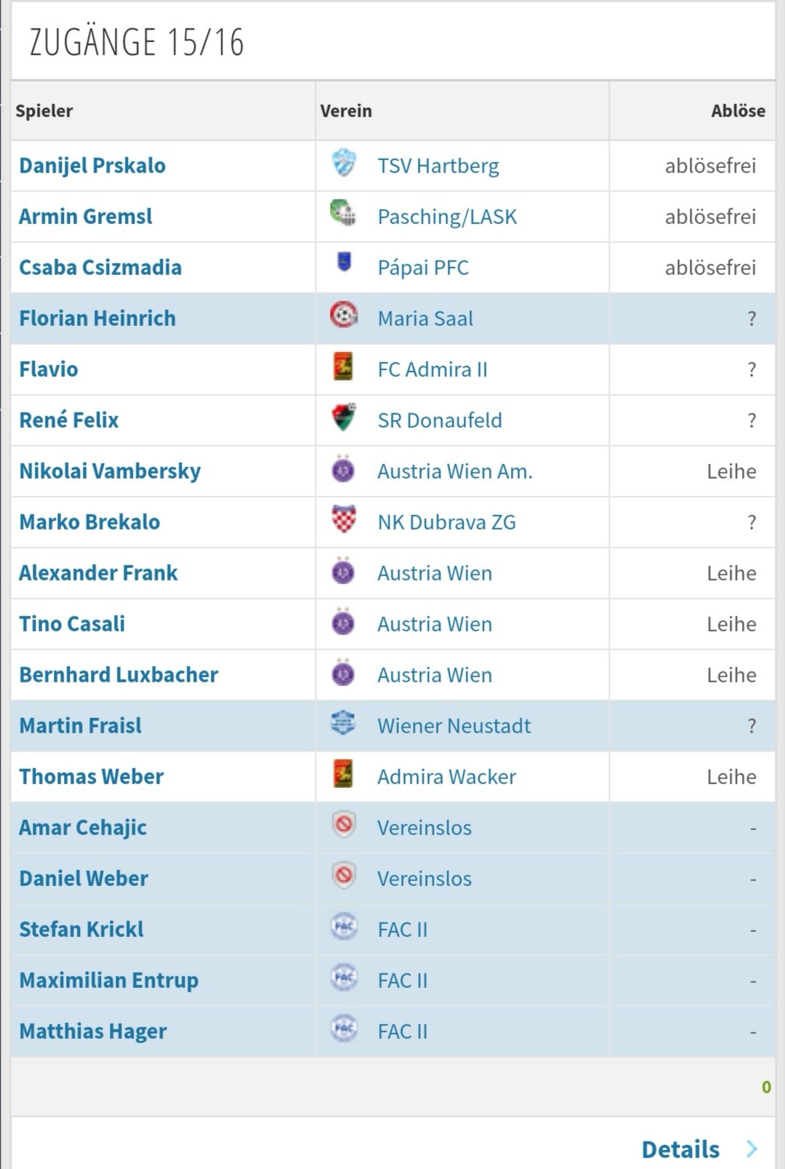Open the Austria Wien Am. club link
The image size is (785, 1169).
point(455,471)
